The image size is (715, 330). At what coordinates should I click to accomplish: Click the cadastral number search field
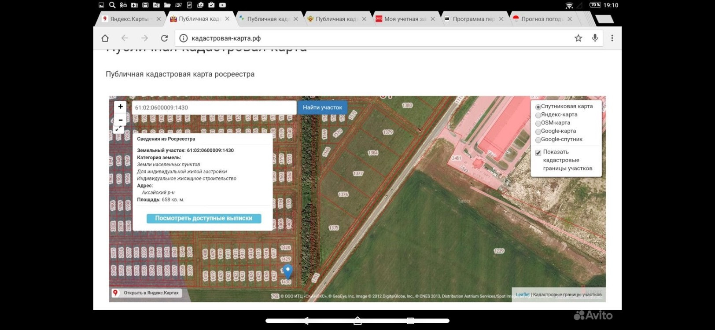tap(214, 108)
